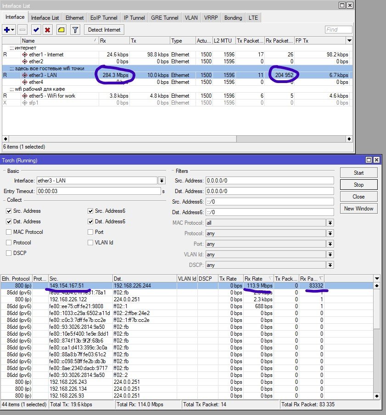The width and height of the screenshot is (386, 415).
Task: Click the ether5 - WiFi for work icon
Action: click(x=25, y=96)
